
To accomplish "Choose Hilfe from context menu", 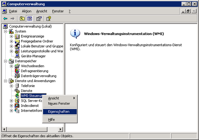I will point(60,119).
